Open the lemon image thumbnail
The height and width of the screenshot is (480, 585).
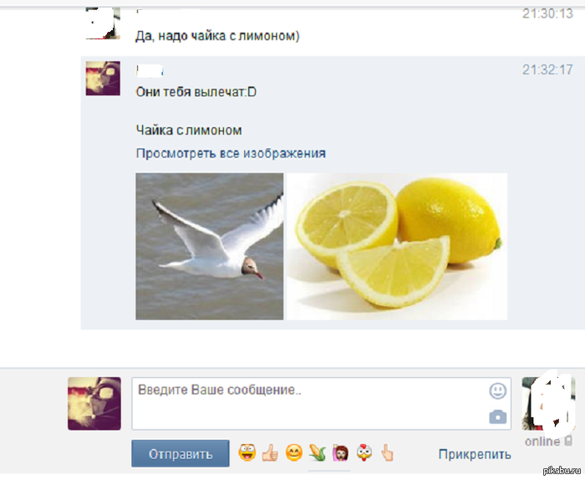click(397, 246)
